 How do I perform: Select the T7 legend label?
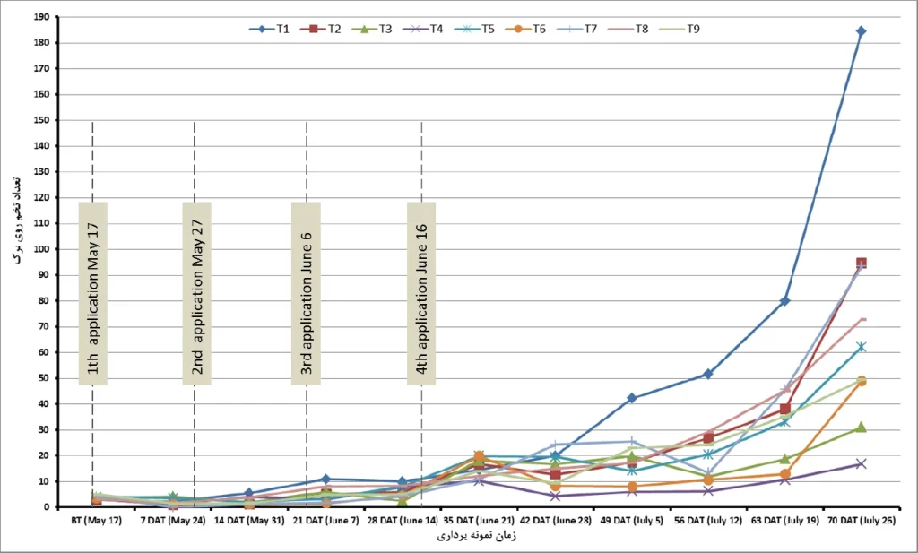[591, 29]
